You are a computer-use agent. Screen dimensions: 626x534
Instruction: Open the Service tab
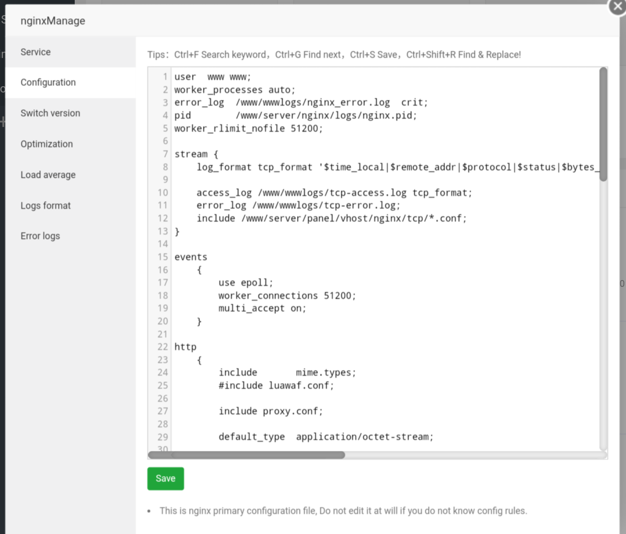click(36, 52)
